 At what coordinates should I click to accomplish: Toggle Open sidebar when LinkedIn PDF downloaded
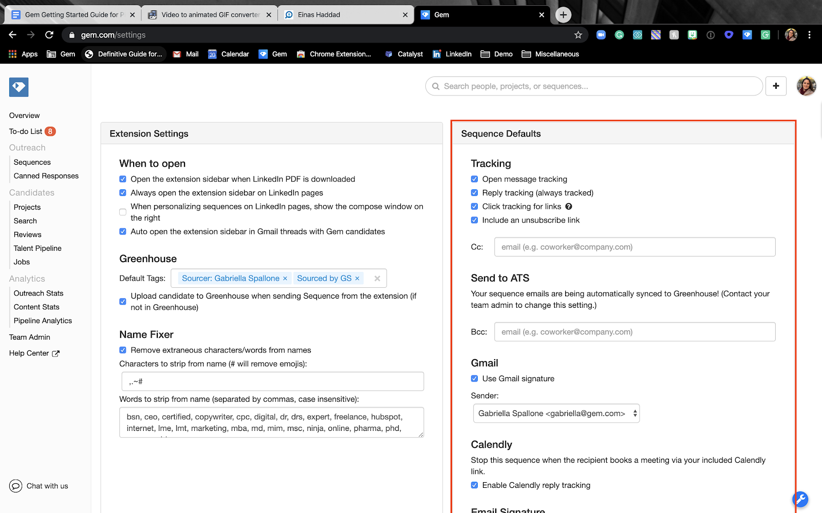pyautogui.click(x=123, y=179)
